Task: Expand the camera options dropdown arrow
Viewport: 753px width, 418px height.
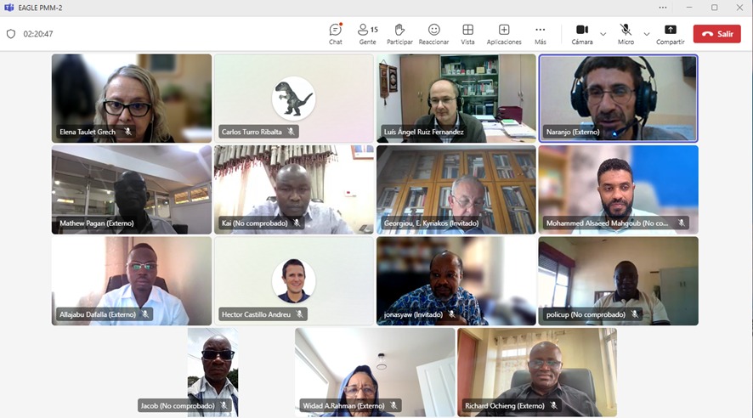Action: (603, 34)
